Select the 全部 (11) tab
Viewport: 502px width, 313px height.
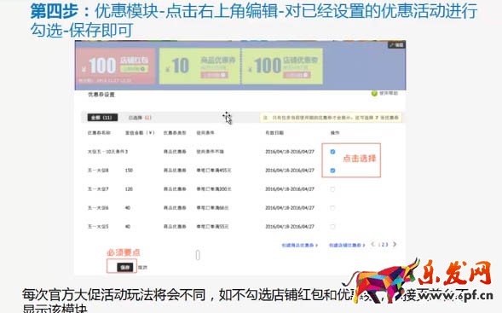coord(102,118)
